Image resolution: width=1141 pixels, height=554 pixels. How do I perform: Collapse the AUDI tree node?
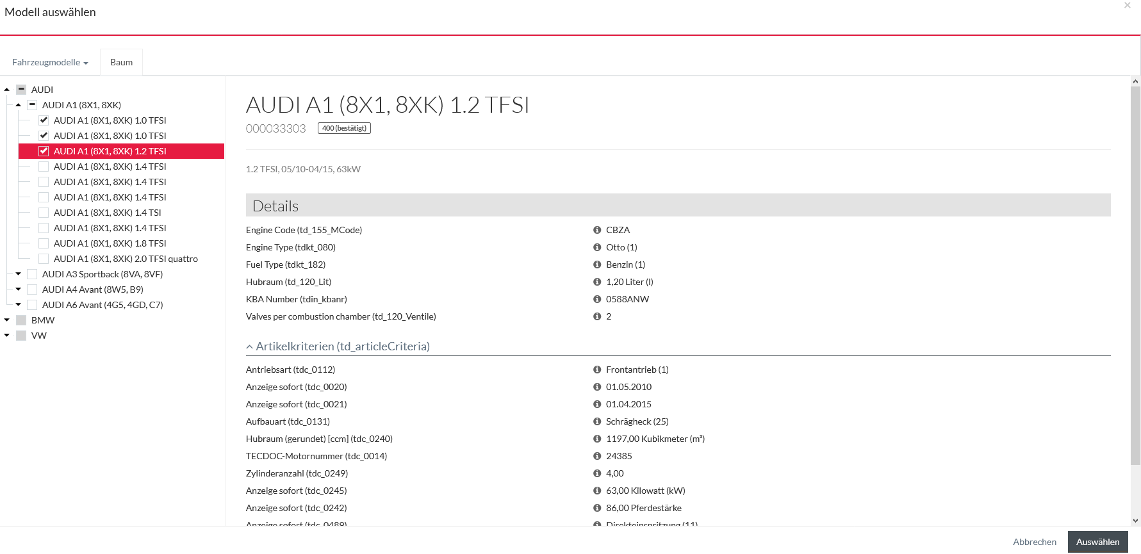(7, 90)
